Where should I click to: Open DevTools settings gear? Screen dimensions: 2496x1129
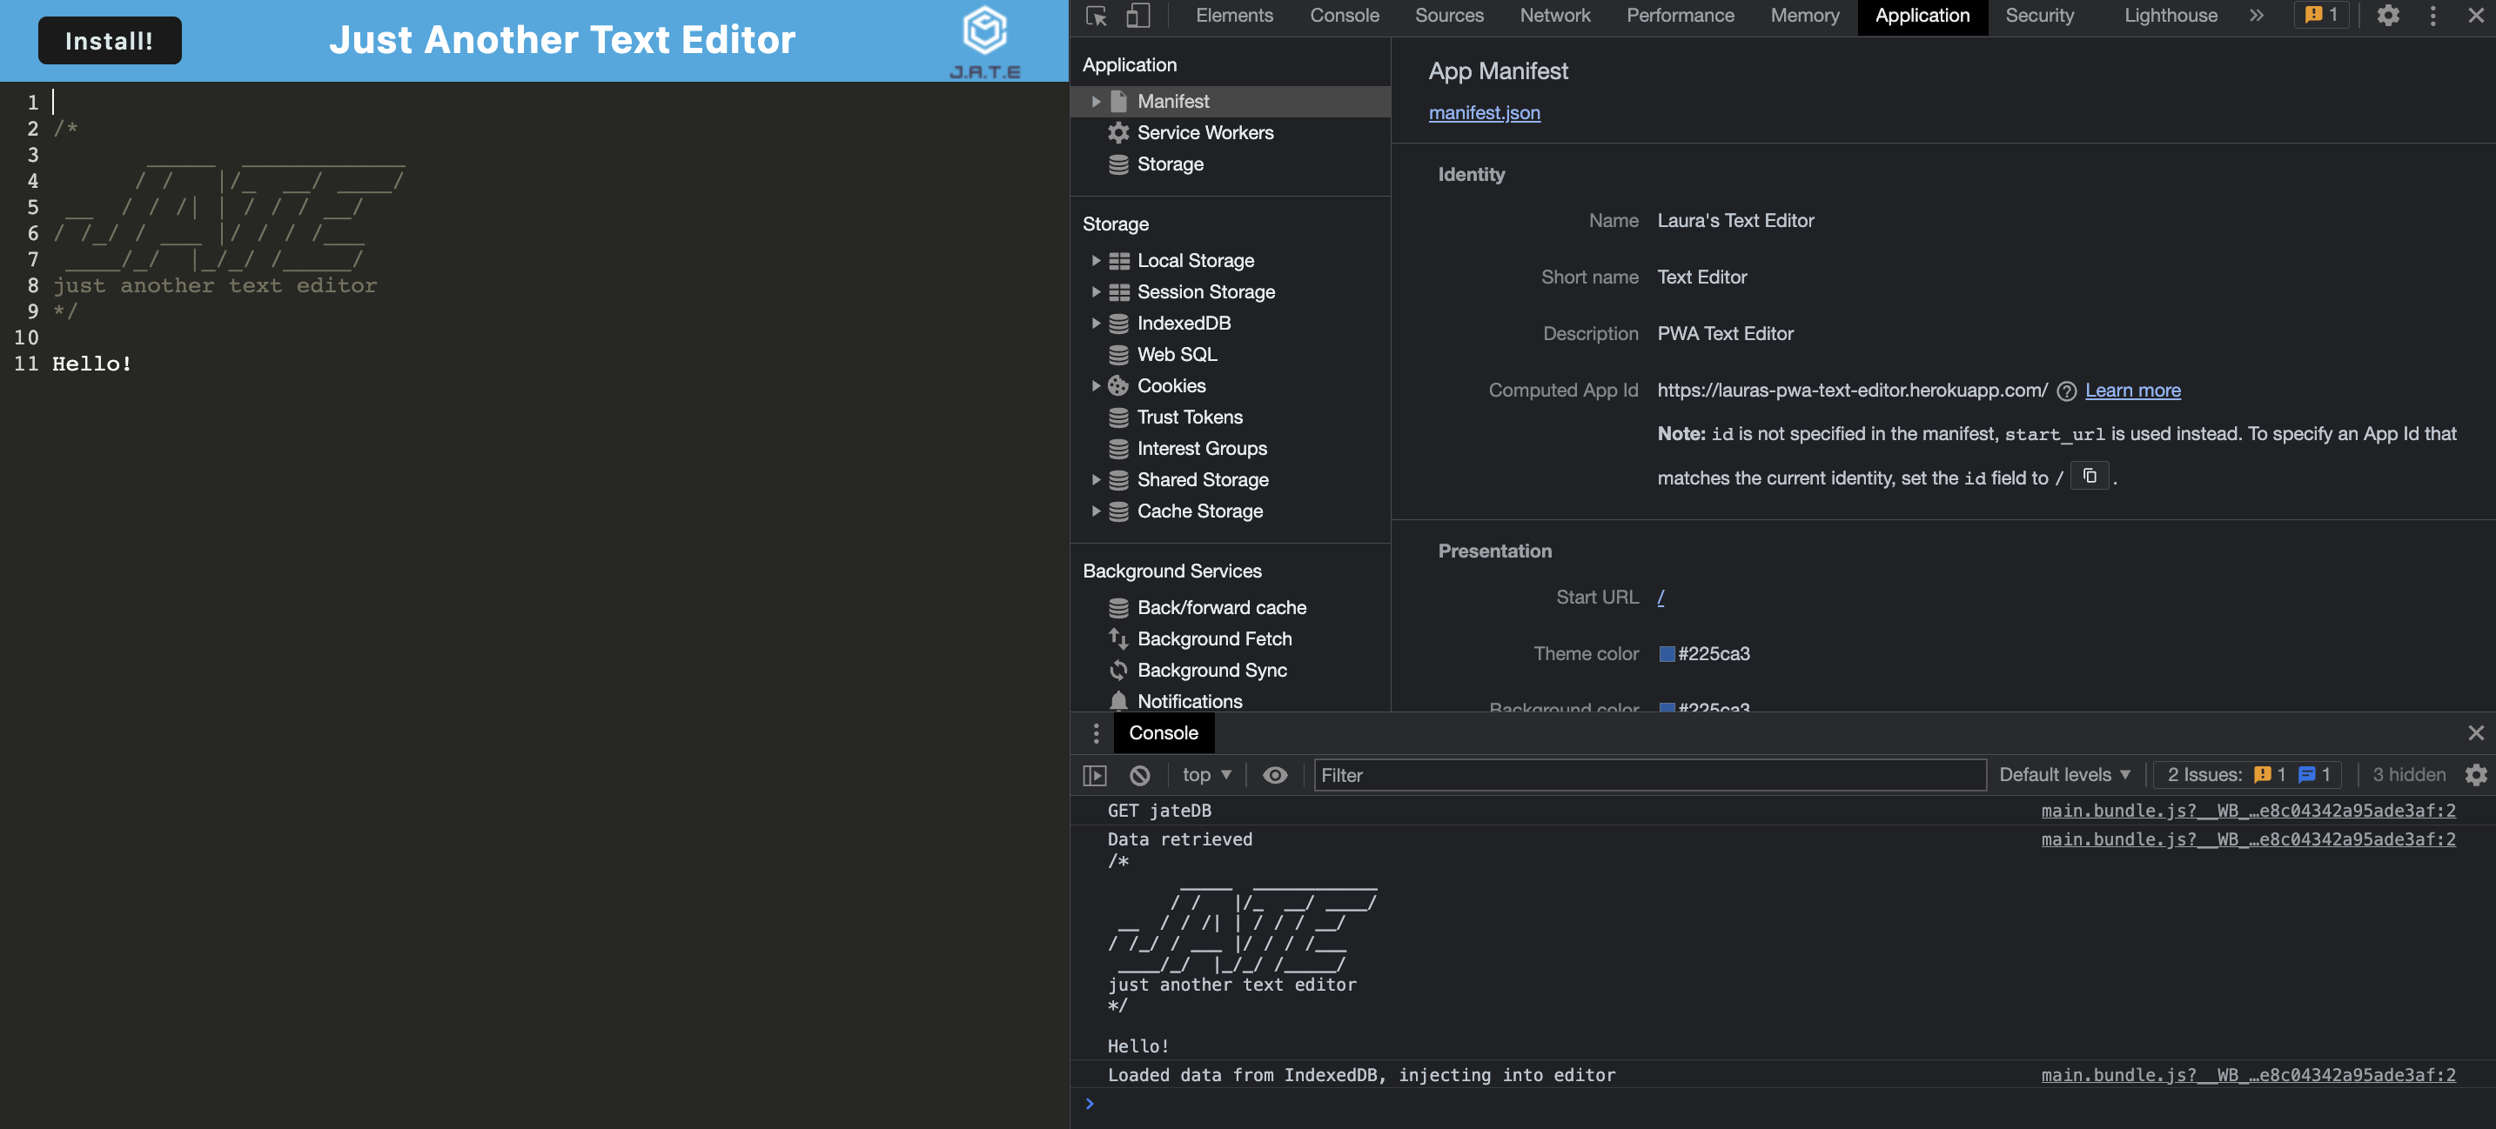[x=2388, y=16]
